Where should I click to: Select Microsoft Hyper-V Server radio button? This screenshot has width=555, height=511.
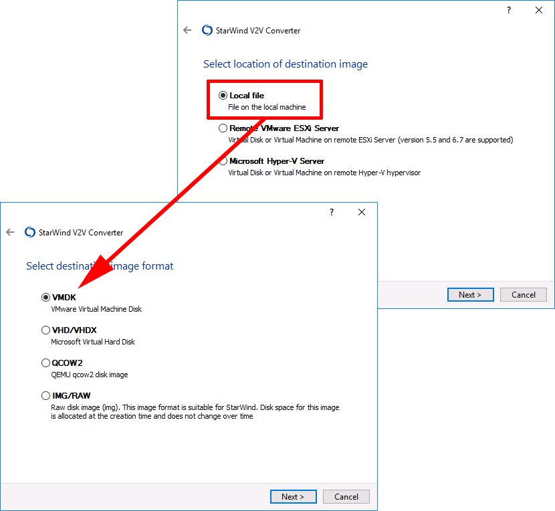point(223,161)
